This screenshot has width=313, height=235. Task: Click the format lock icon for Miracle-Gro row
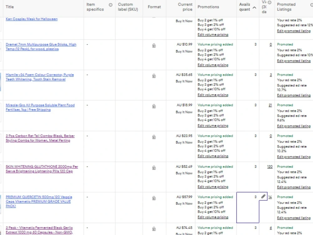click(x=154, y=106)
